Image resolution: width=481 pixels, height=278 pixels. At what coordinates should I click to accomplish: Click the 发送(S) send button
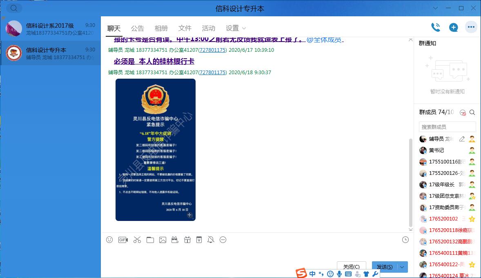pos(385,267)
